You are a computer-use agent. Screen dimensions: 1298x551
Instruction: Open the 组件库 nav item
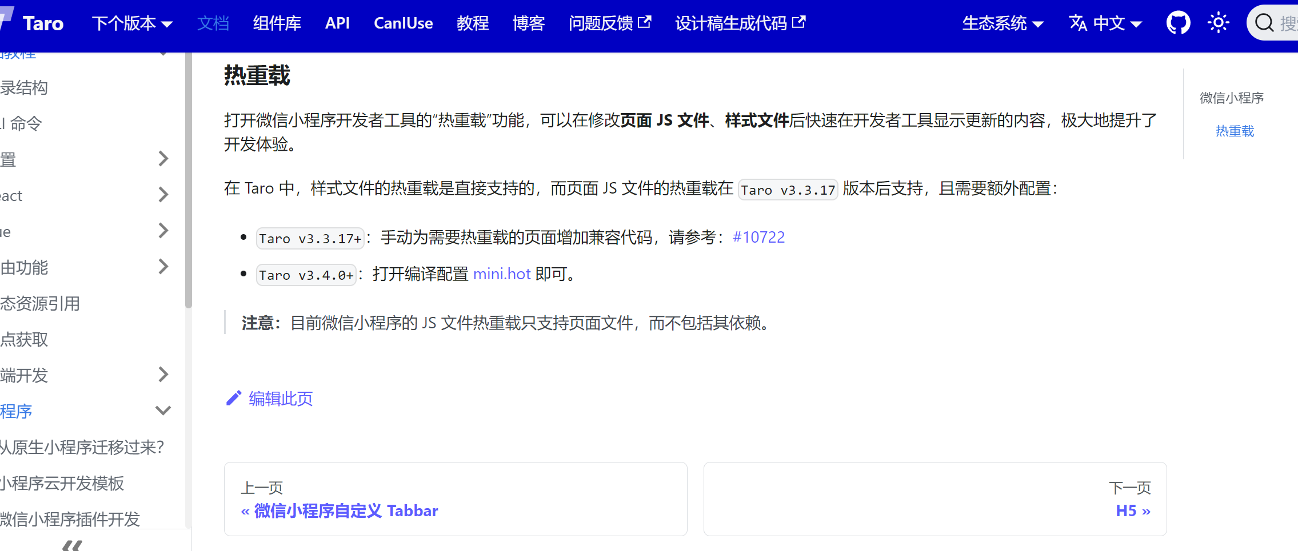(x=277, y=23)
